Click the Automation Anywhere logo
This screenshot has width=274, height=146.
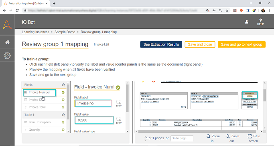pos(7,24)
